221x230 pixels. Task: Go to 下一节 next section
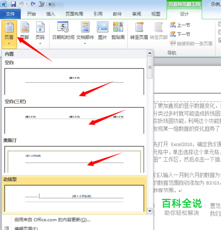click(180, 34)
